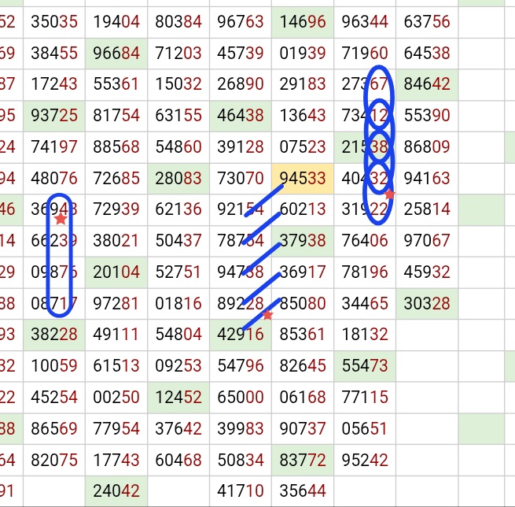Click the cell containing 49111
This screenshot has height=507, width=515.
pos(116,335)
